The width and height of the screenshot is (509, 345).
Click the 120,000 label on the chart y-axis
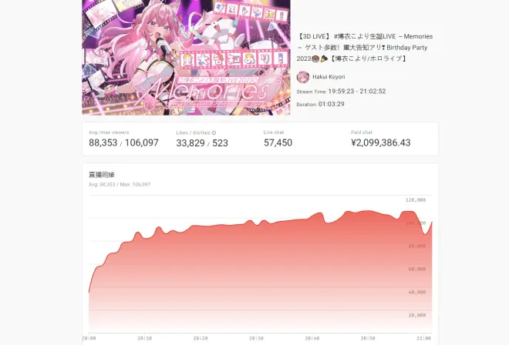[416, 200]
